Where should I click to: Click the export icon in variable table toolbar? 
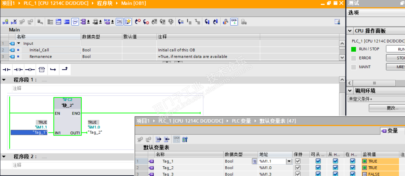coord(158,139)
